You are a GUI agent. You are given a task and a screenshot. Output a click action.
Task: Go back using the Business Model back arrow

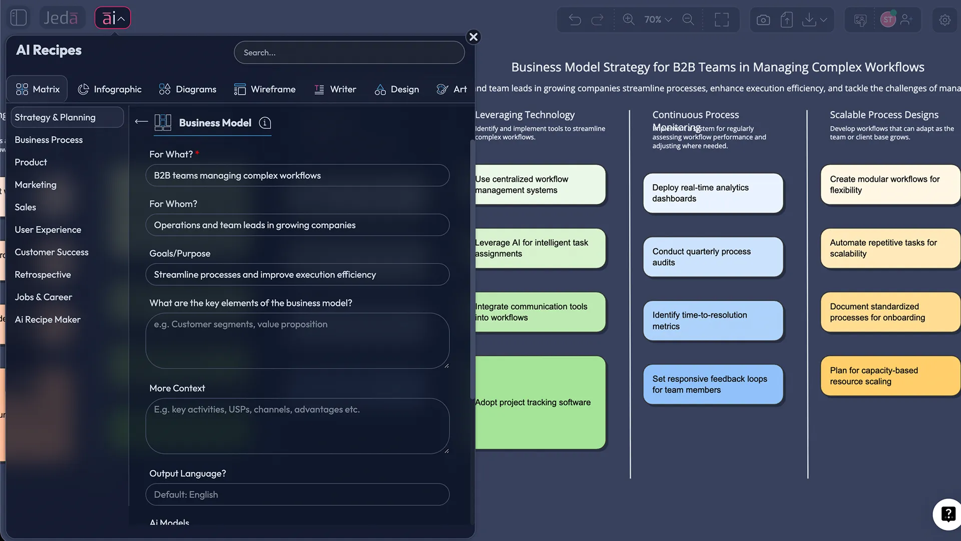point(141,122)
